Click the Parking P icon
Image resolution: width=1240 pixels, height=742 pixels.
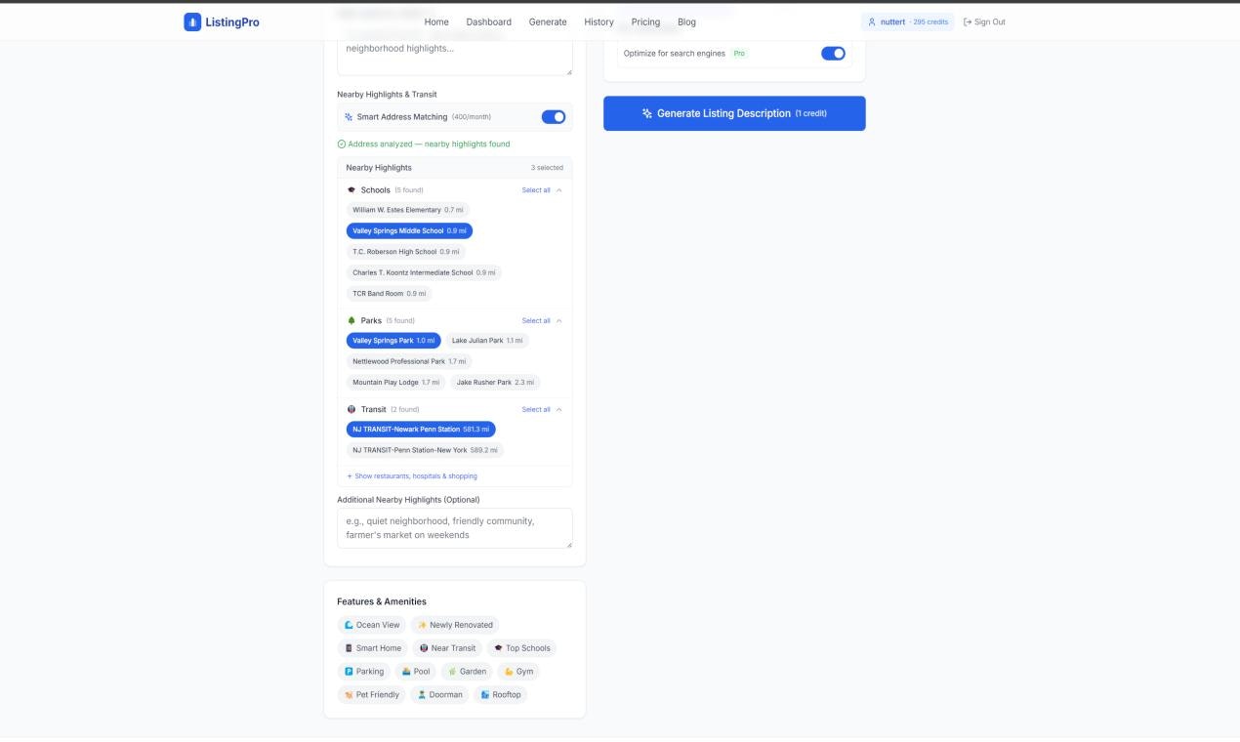(x=349, y=672)
